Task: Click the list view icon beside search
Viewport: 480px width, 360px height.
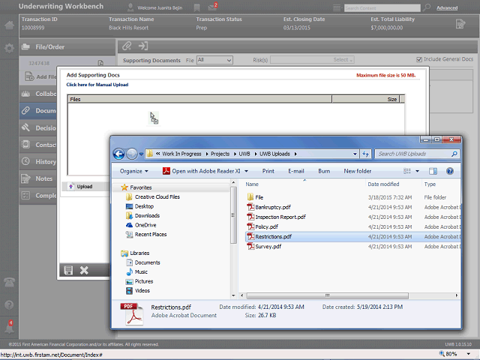Action: click(337, 7)
